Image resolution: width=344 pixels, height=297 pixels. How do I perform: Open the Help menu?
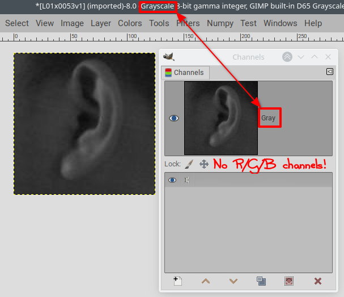click(313, 23)
